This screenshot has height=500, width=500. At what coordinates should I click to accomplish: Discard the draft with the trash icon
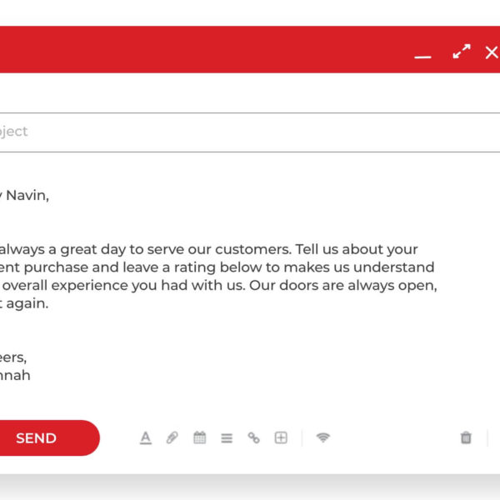point(466,437)
